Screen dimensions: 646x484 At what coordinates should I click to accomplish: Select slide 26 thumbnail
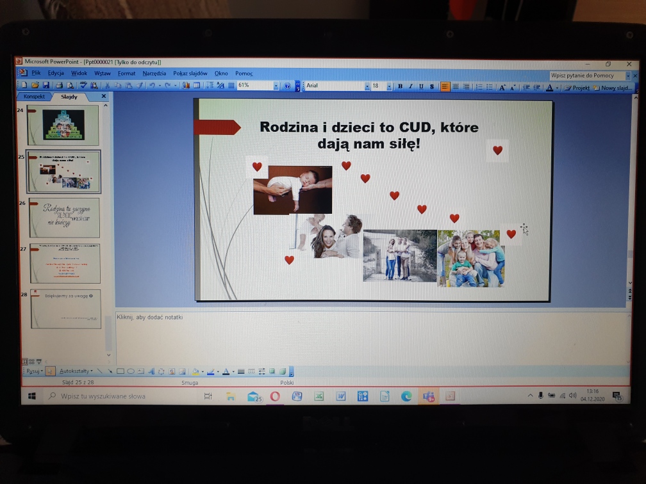(x=65, y=217)
